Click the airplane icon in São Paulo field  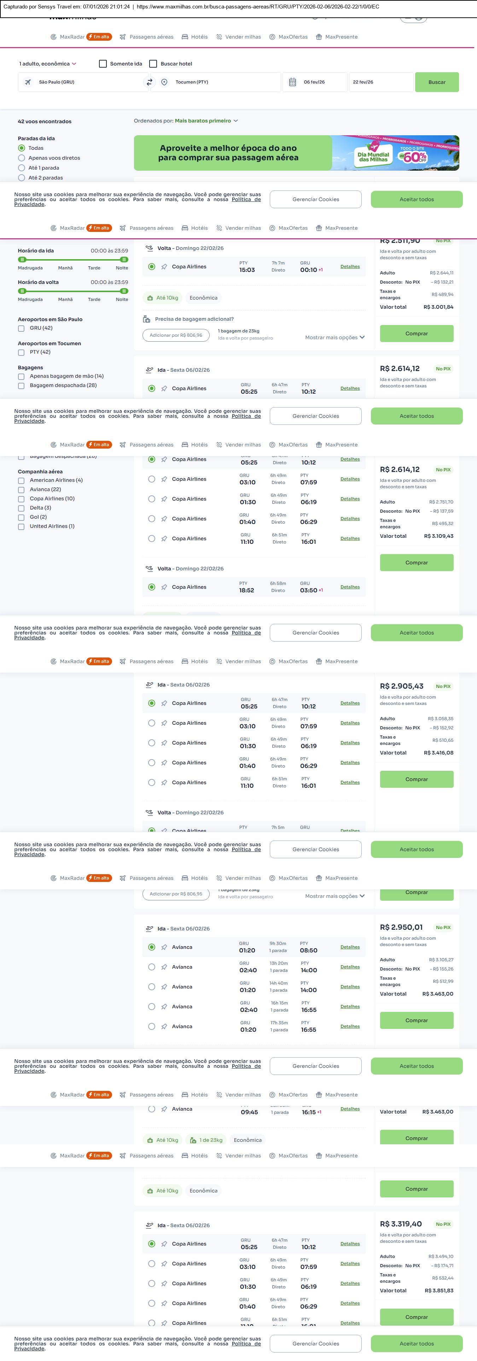point(28,82)
